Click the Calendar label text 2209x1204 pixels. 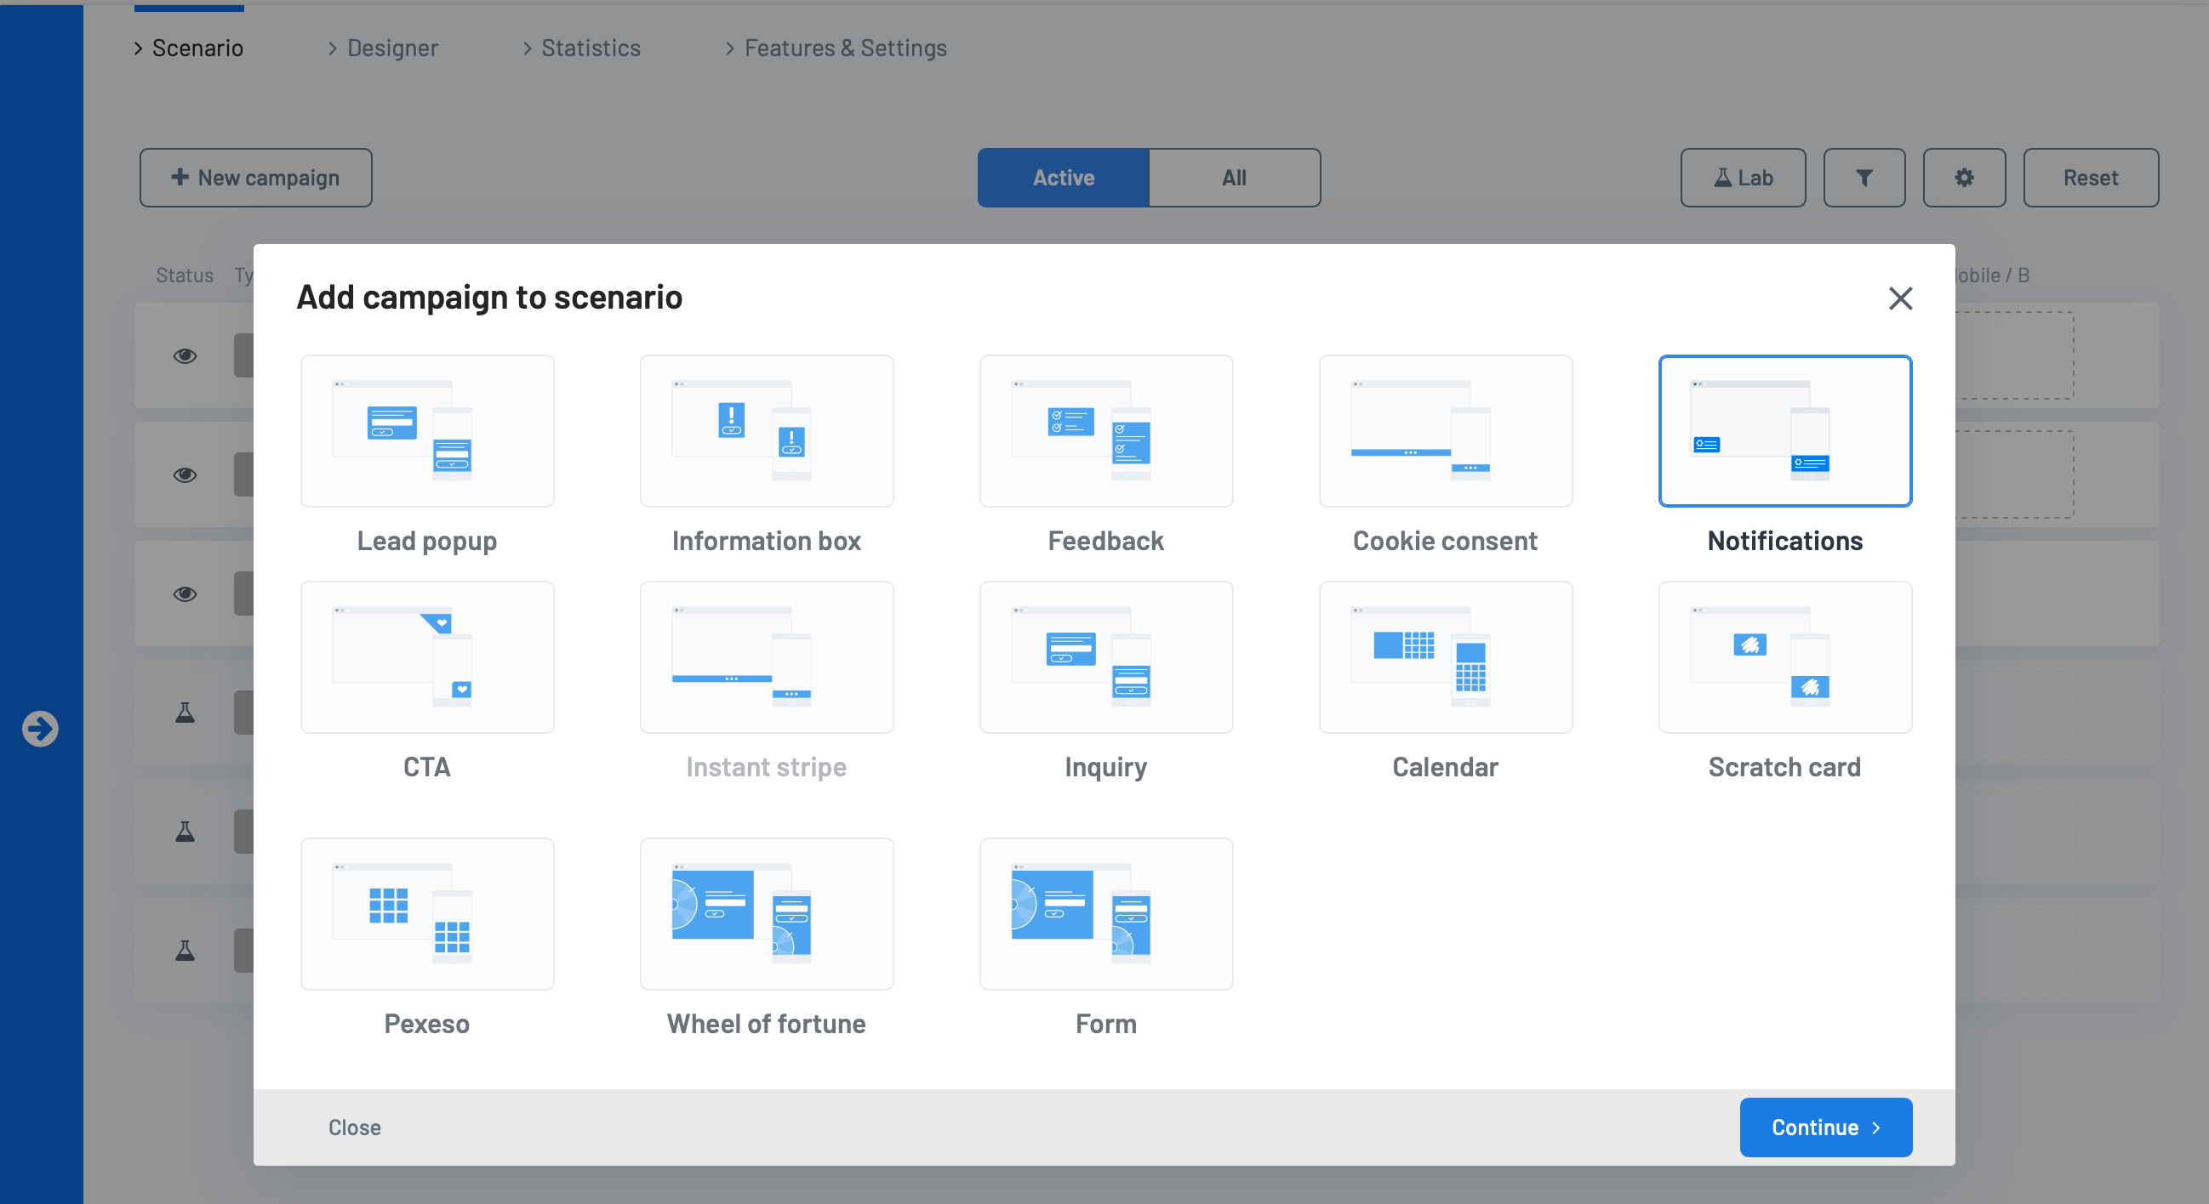(1446, 767)
